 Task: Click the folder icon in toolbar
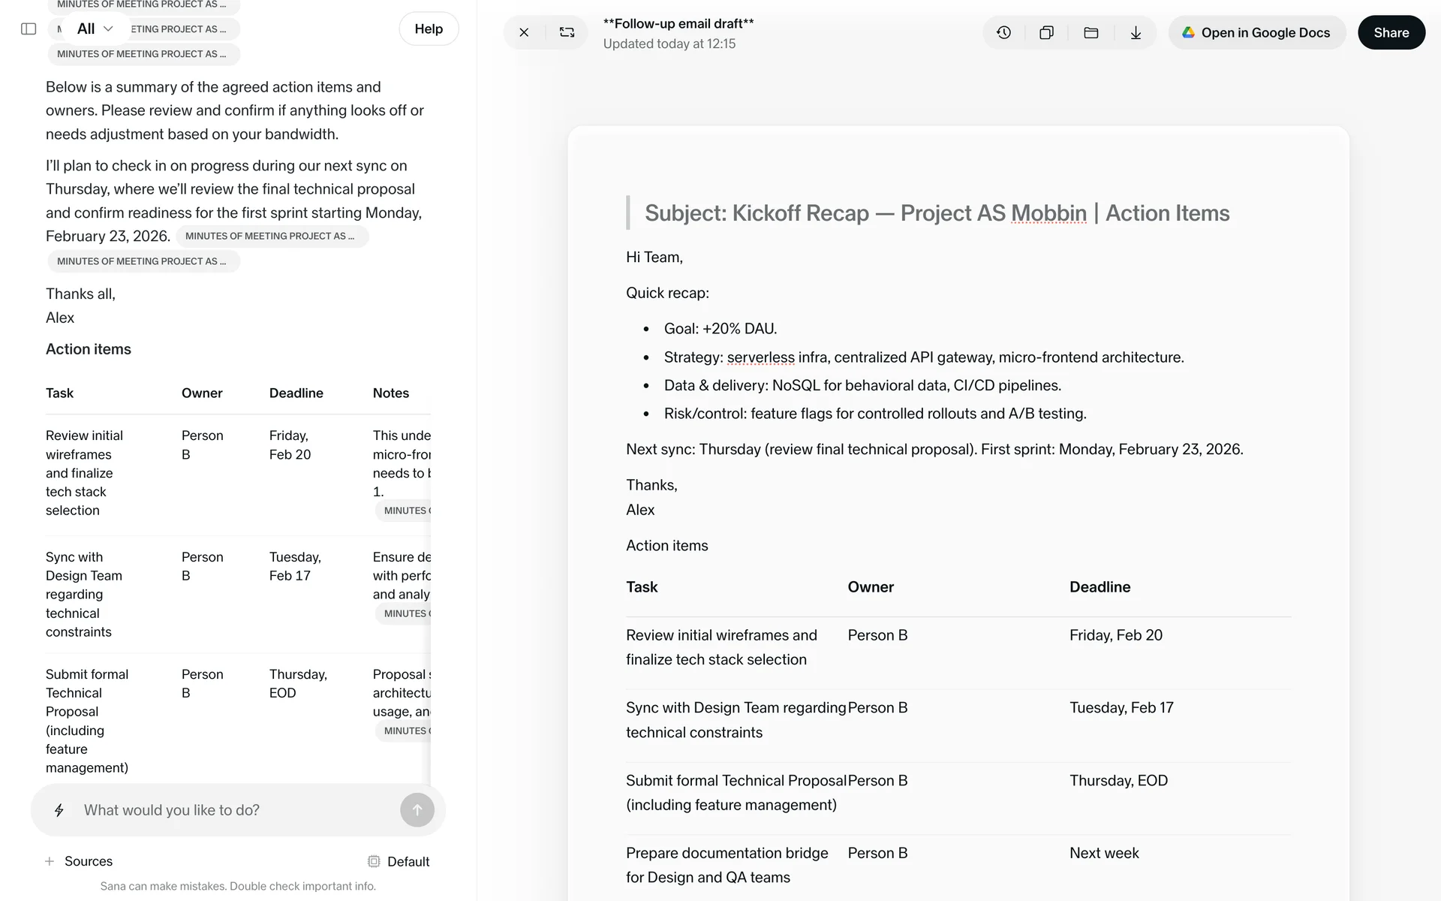1091,32
